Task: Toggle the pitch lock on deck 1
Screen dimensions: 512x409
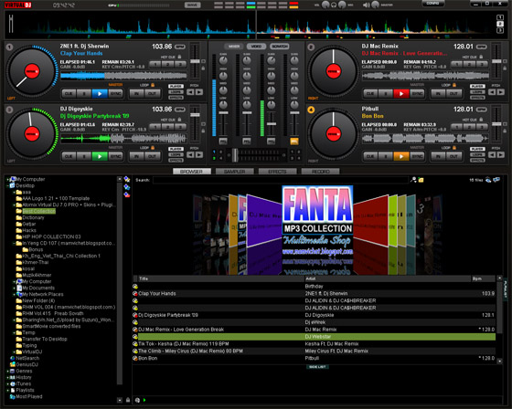Action: (x=203, y=68)
